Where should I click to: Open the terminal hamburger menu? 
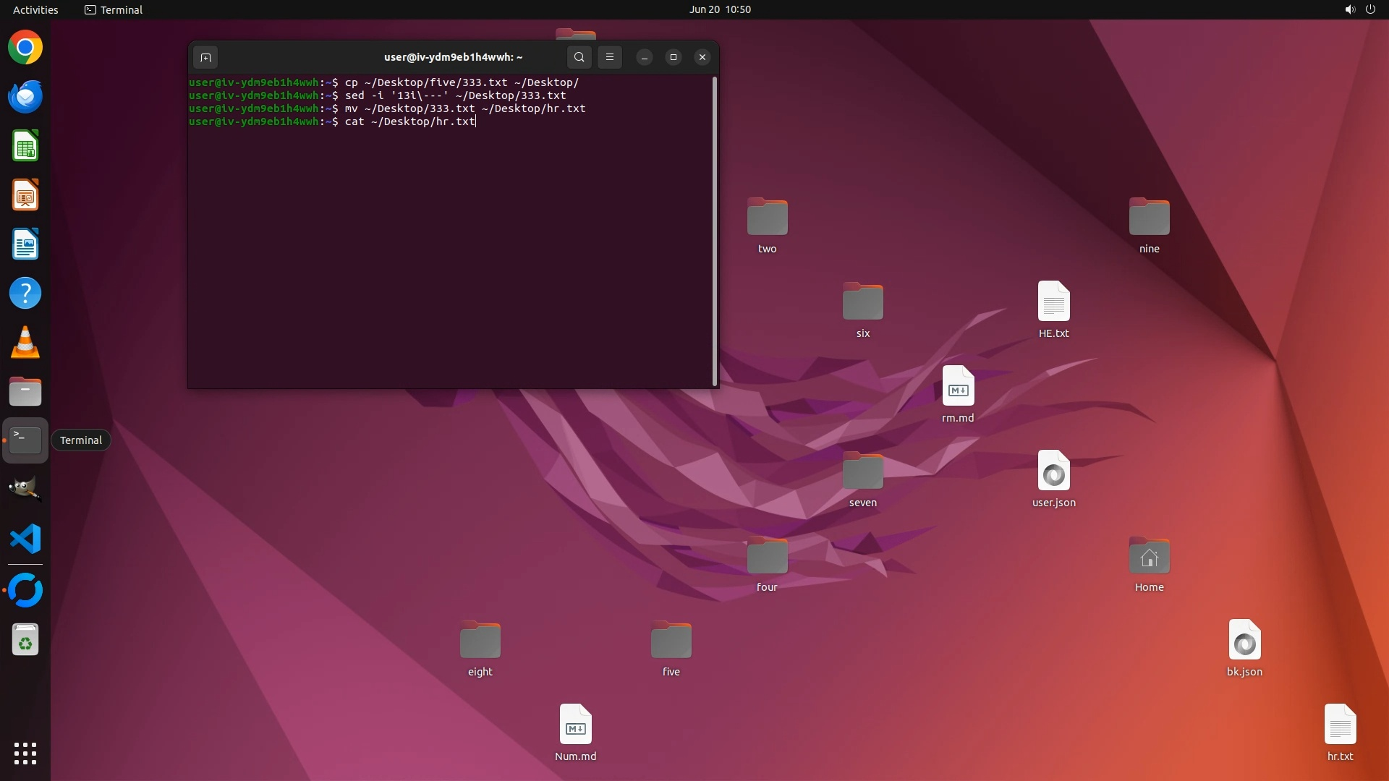click(610, 57)
